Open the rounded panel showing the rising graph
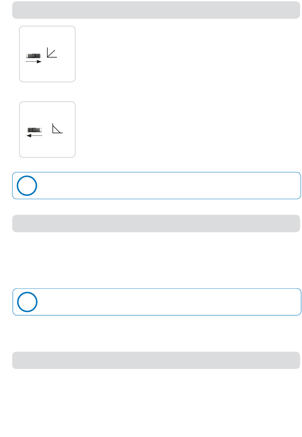302x437 pixels. pos(47,54)
